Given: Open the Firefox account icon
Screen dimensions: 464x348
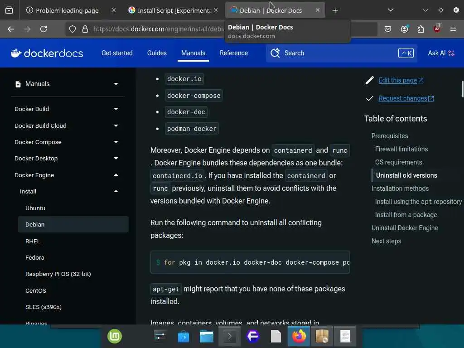Looking at the screenshot, I should (x=405, y=29).
